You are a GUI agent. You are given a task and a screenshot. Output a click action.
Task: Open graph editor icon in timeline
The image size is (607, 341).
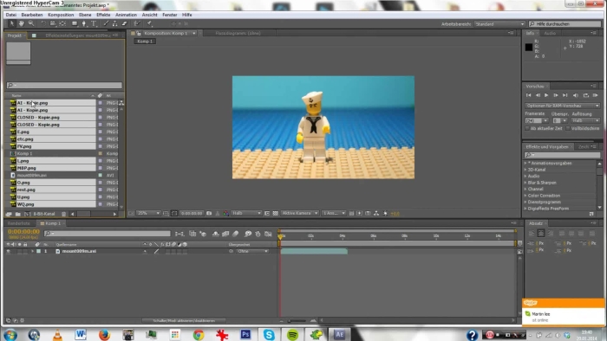point(268,234)
